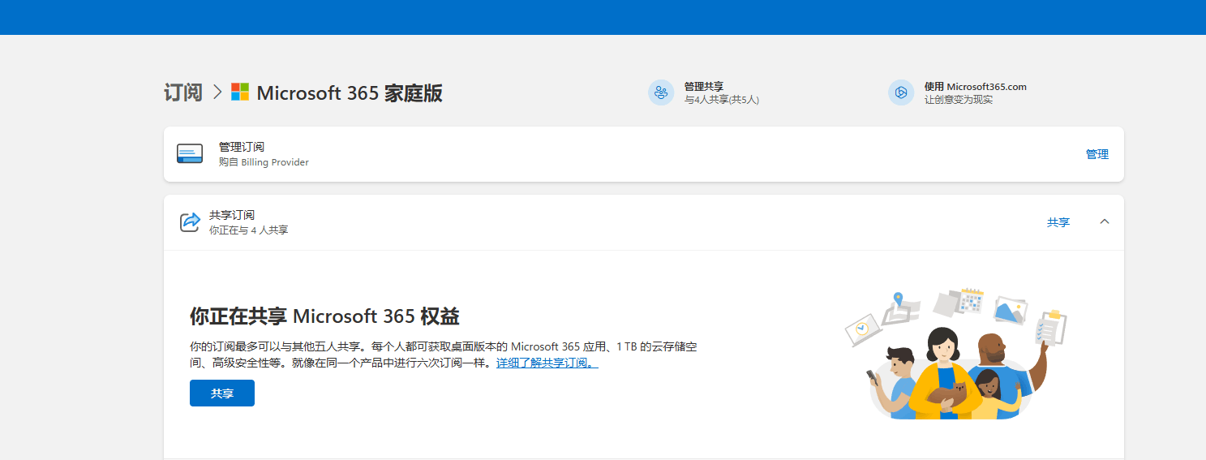Viewport: 1206px width, 460px height.
Task: Click the blue 共享 button
Action: pyautogui.click(x=222, y=393)
